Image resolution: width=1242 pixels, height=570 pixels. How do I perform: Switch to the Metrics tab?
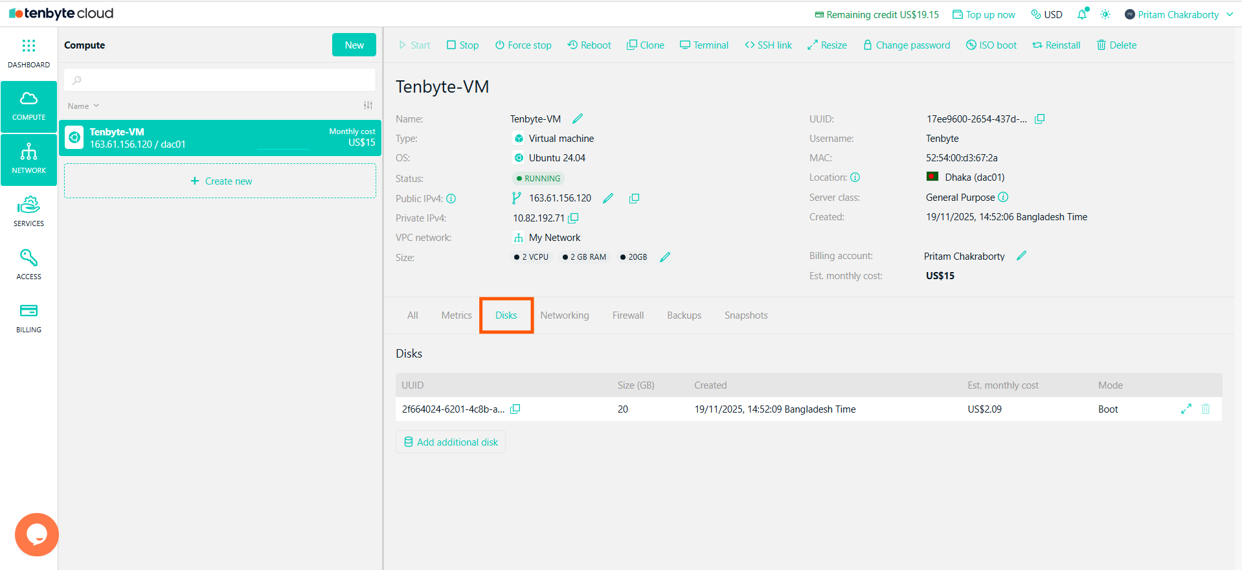pos(457,315)
